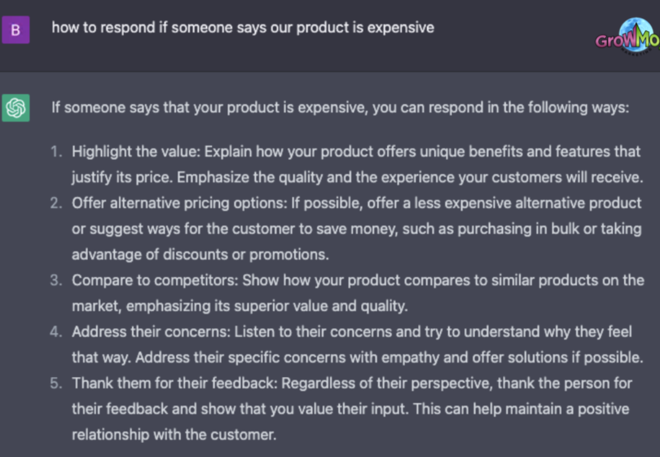Click the list number 3 marker
Viewport: 660px width, 457px height.
57,280
